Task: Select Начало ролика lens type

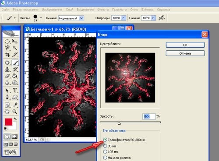Action: coord(105,157)
